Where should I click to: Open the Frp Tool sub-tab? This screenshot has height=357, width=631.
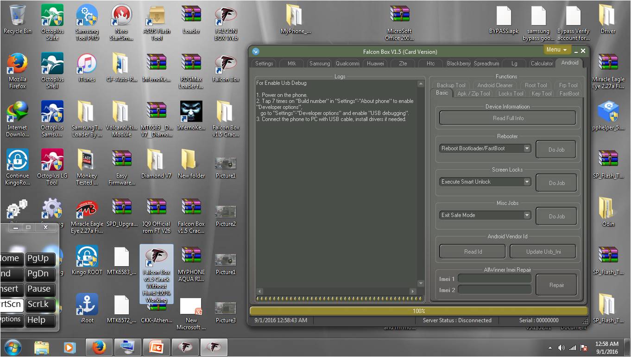(x=568, y=85)
